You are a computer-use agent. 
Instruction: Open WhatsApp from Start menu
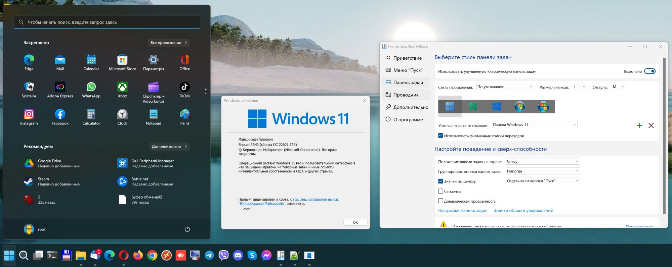point(91,90)
